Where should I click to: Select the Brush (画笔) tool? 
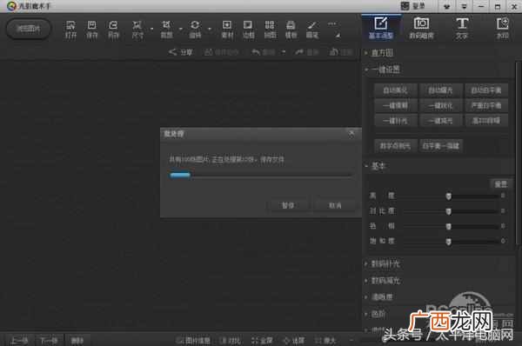point(312,25)
